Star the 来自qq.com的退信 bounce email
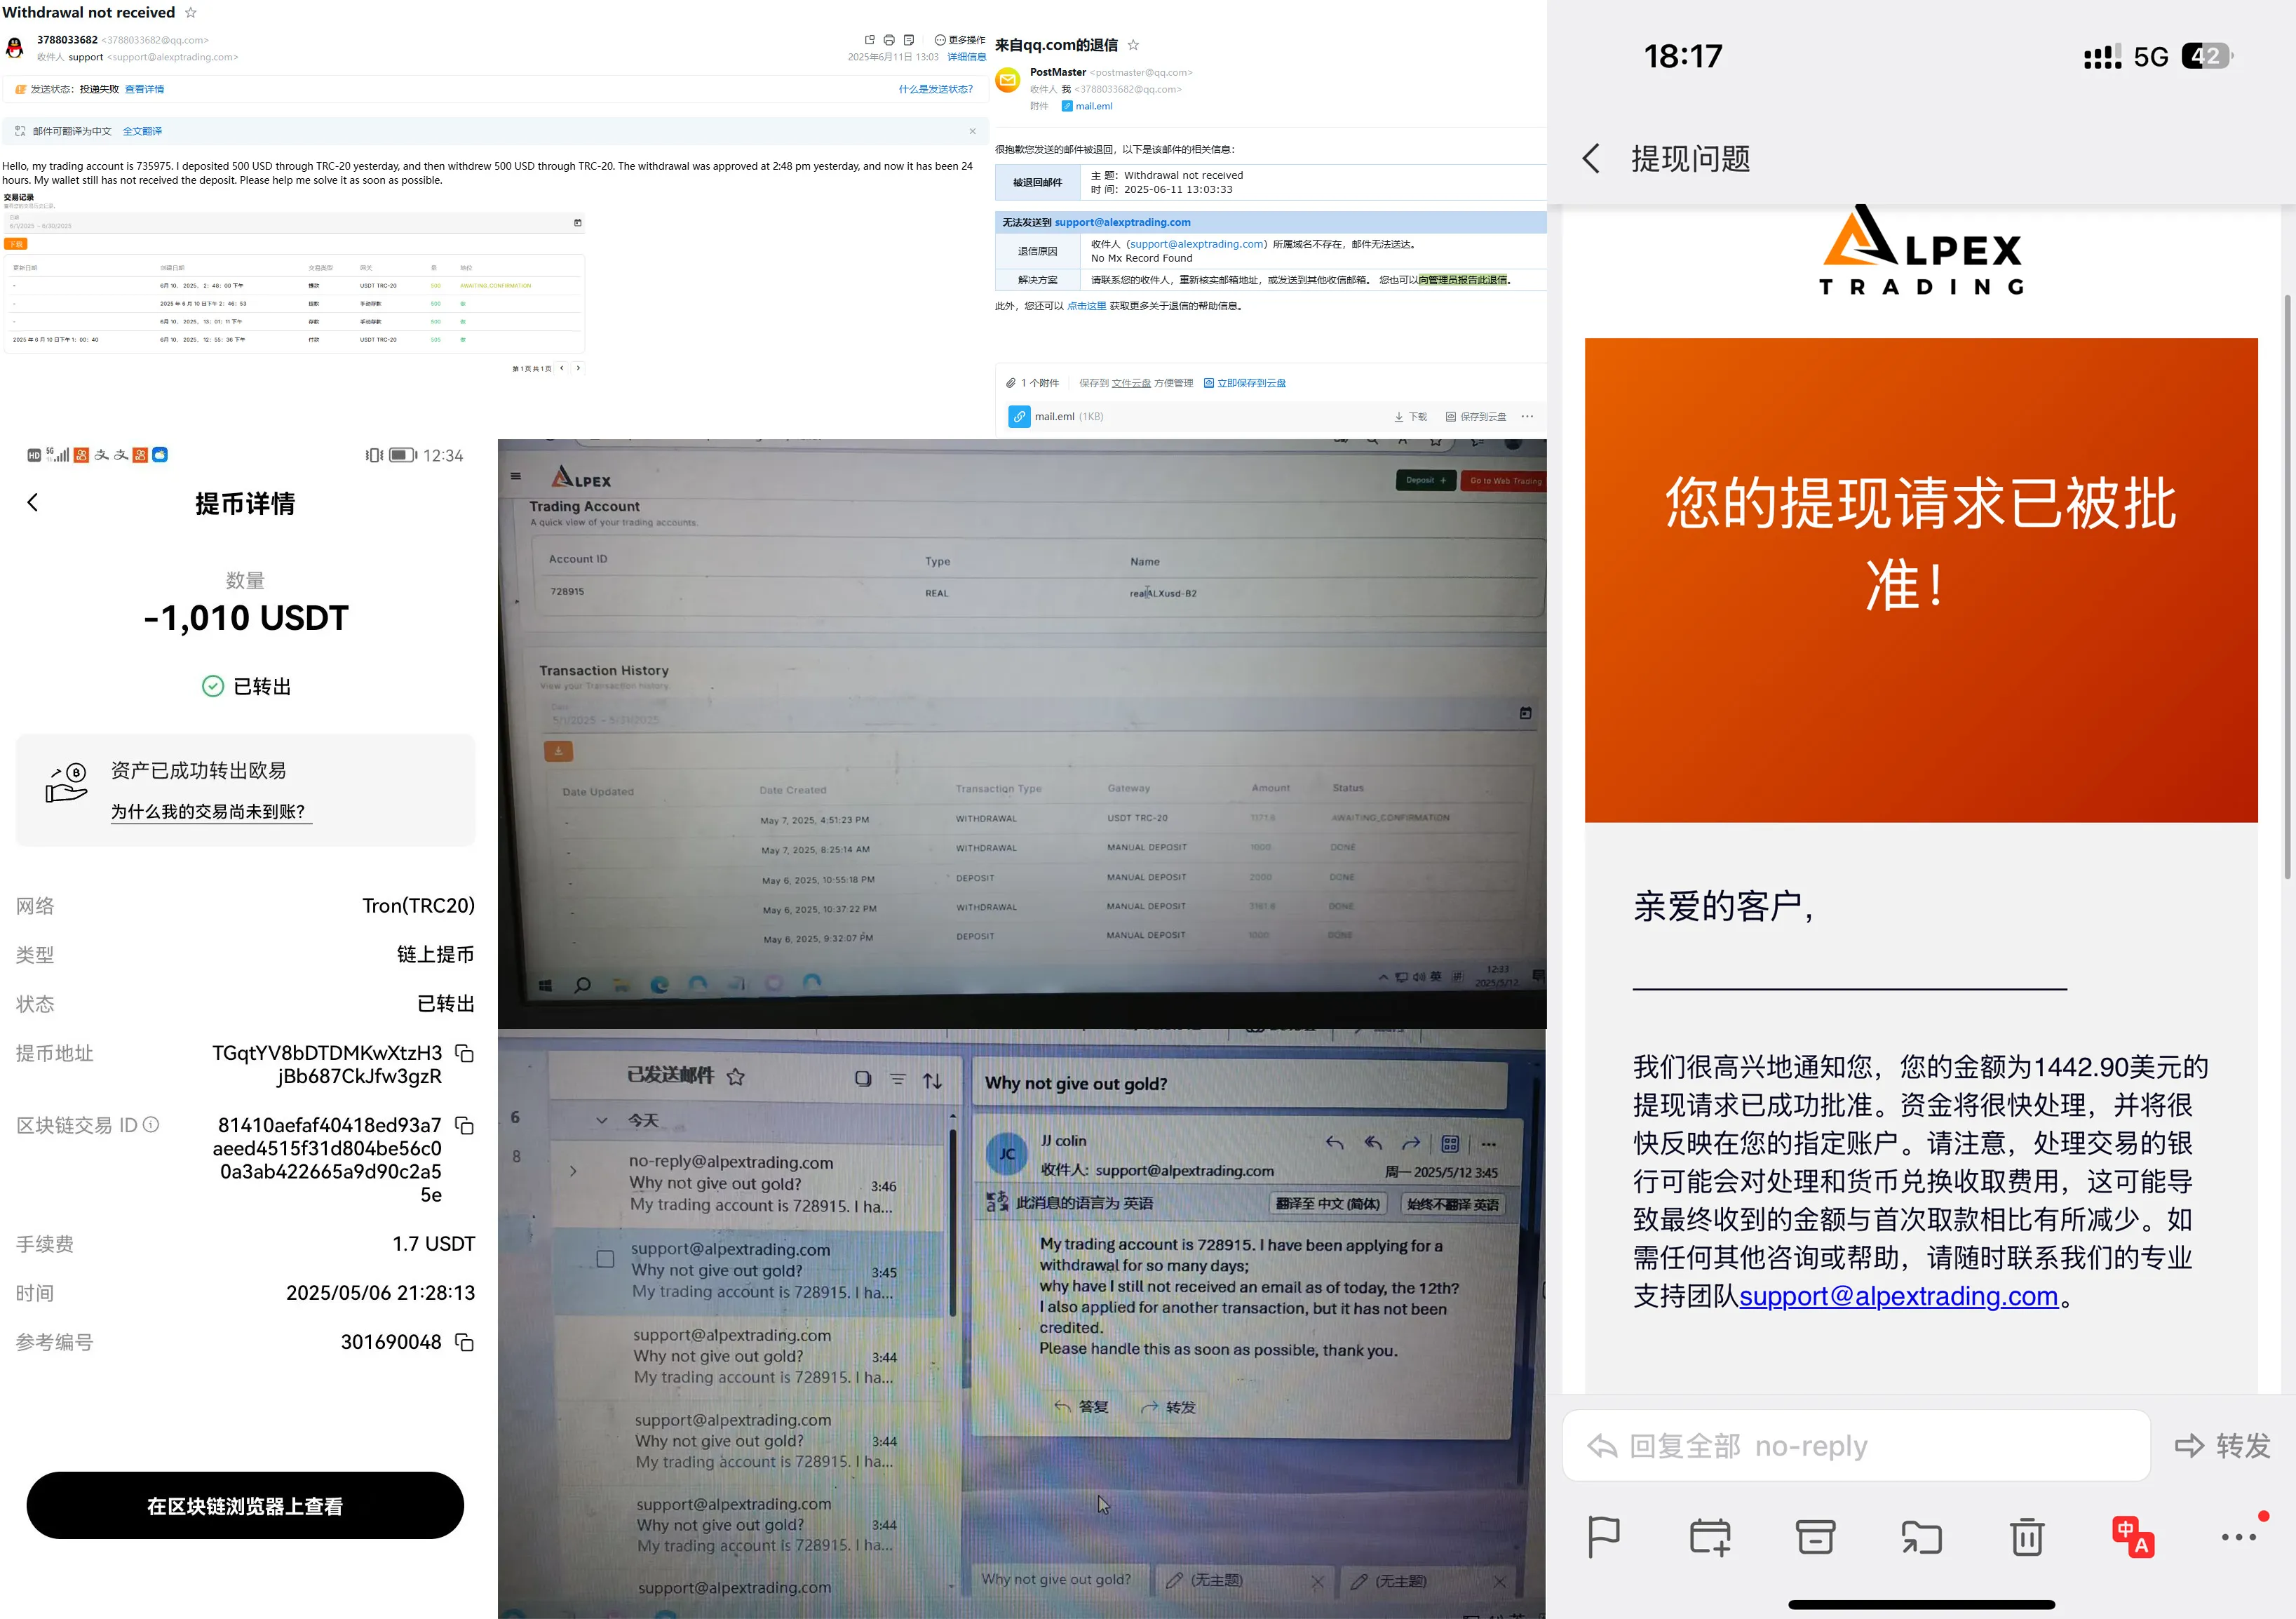Image resolution: width=2296 pixels, height=1619 pixels. pyautogui.click(x=1133, y=45)
